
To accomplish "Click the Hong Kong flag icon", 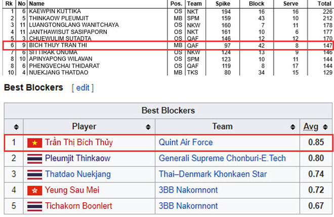I will tap(34, 190).
